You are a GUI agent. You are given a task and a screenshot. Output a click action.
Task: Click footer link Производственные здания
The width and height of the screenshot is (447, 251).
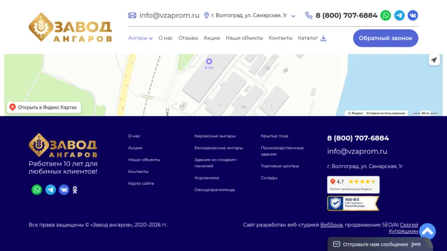(x=282, y=151)
